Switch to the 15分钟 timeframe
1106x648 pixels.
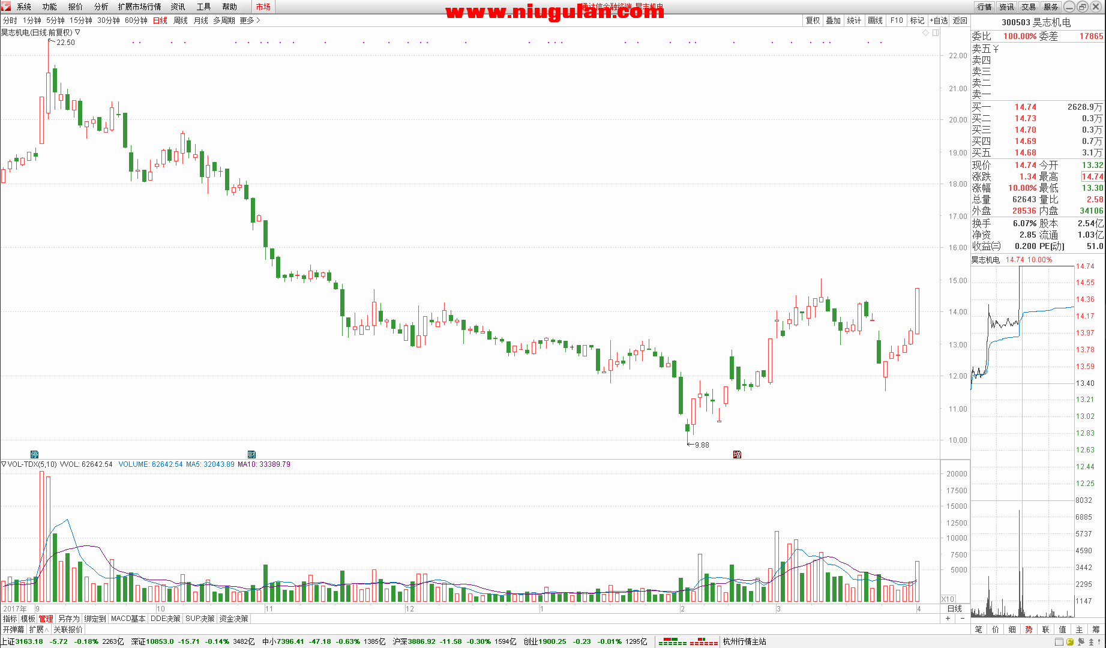81,20
